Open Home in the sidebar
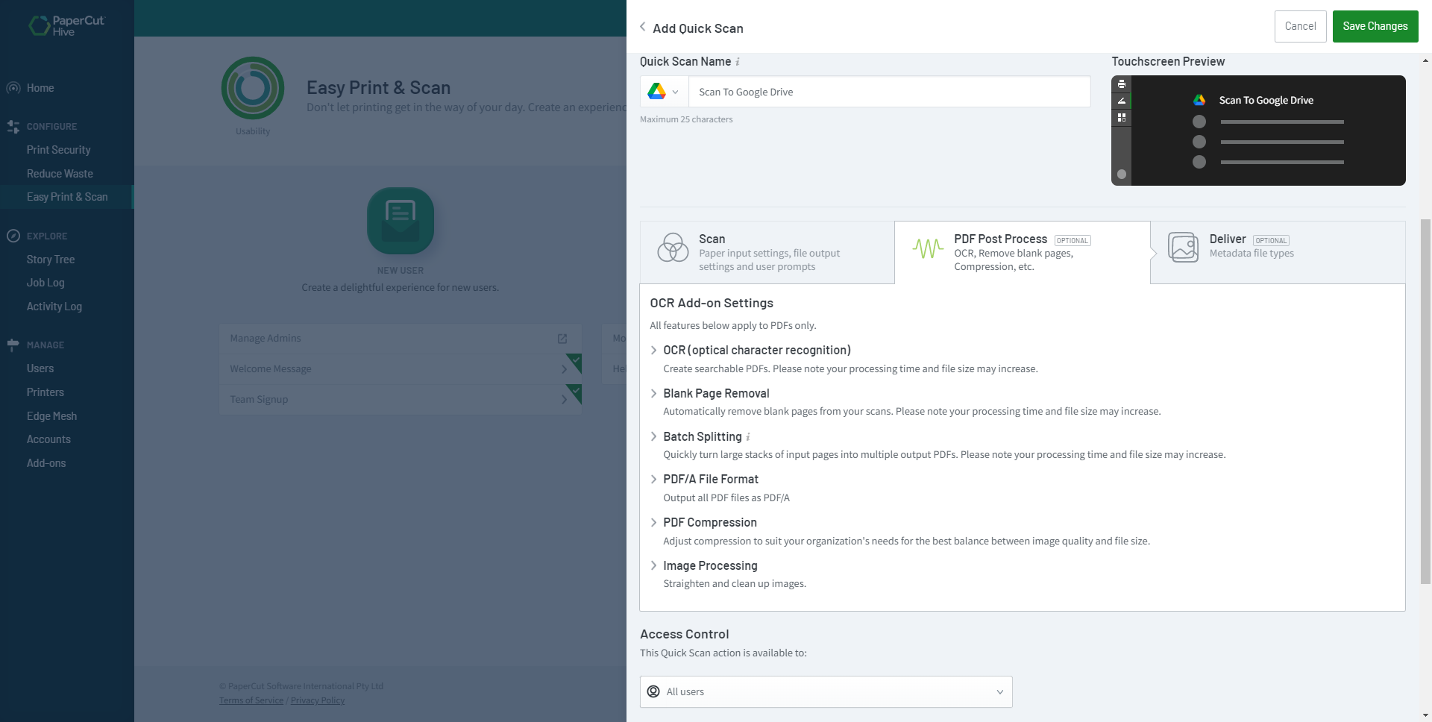 coord(40,88)
